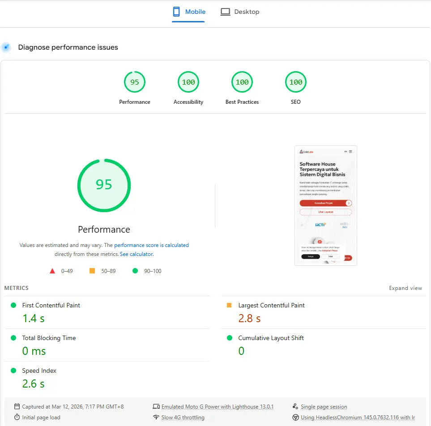Open Expand view for the metrics
The height and width of the screenshot is (426, 431).
point(405,288)
